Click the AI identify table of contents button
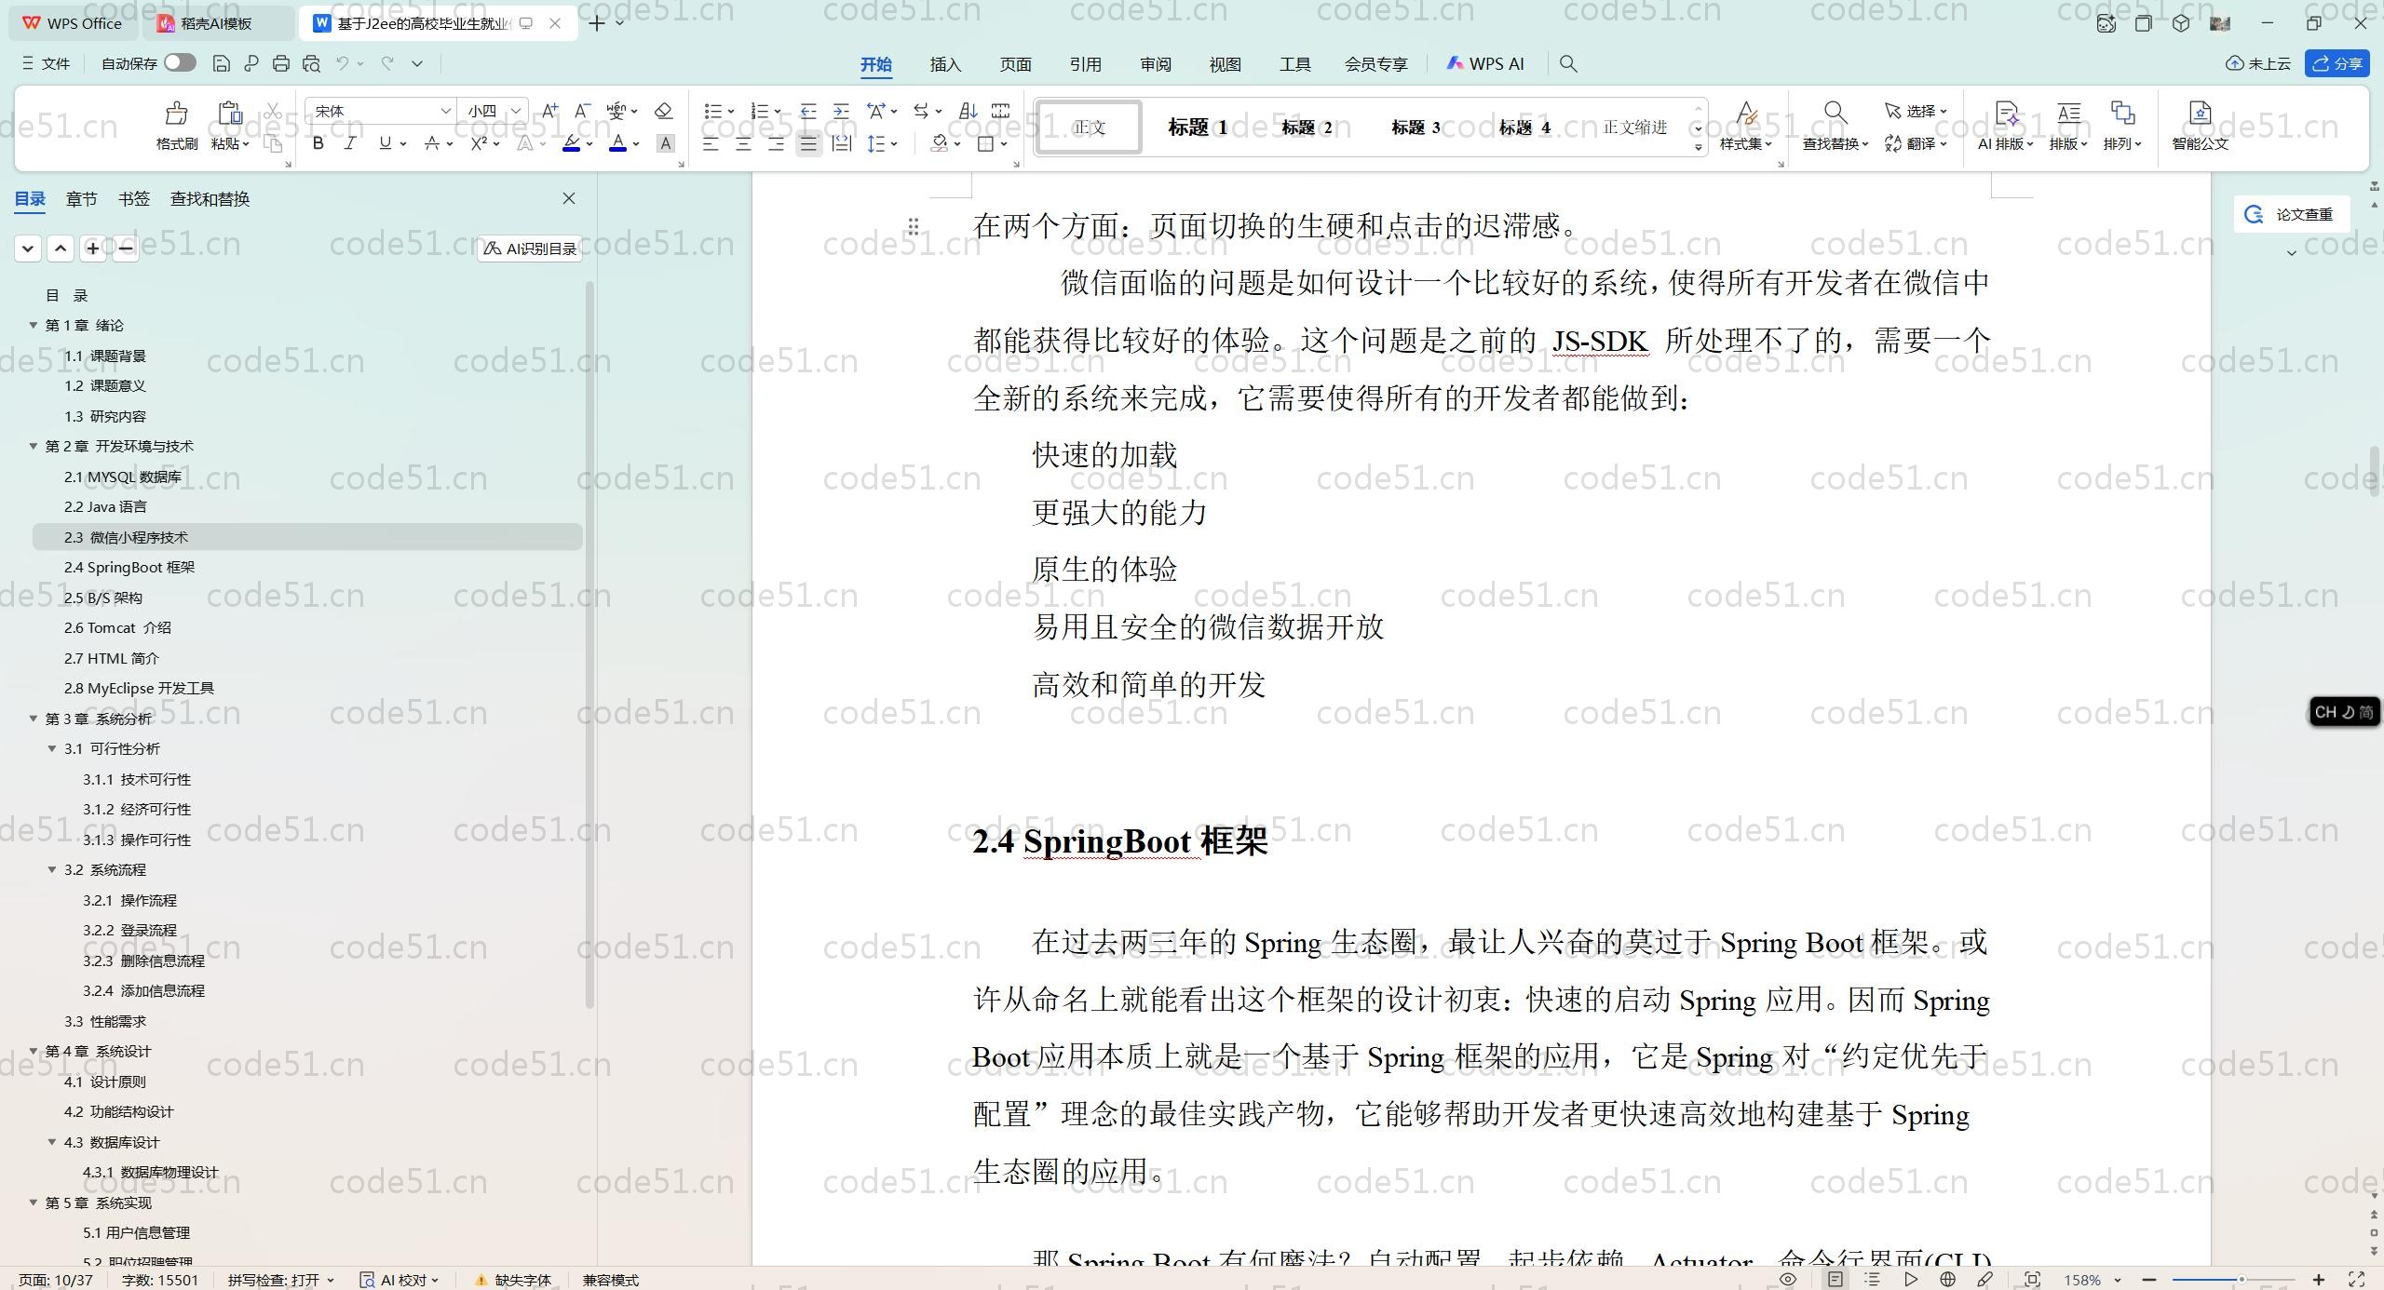Viewport: 2384px width, 1290px height. coord(530,249)
